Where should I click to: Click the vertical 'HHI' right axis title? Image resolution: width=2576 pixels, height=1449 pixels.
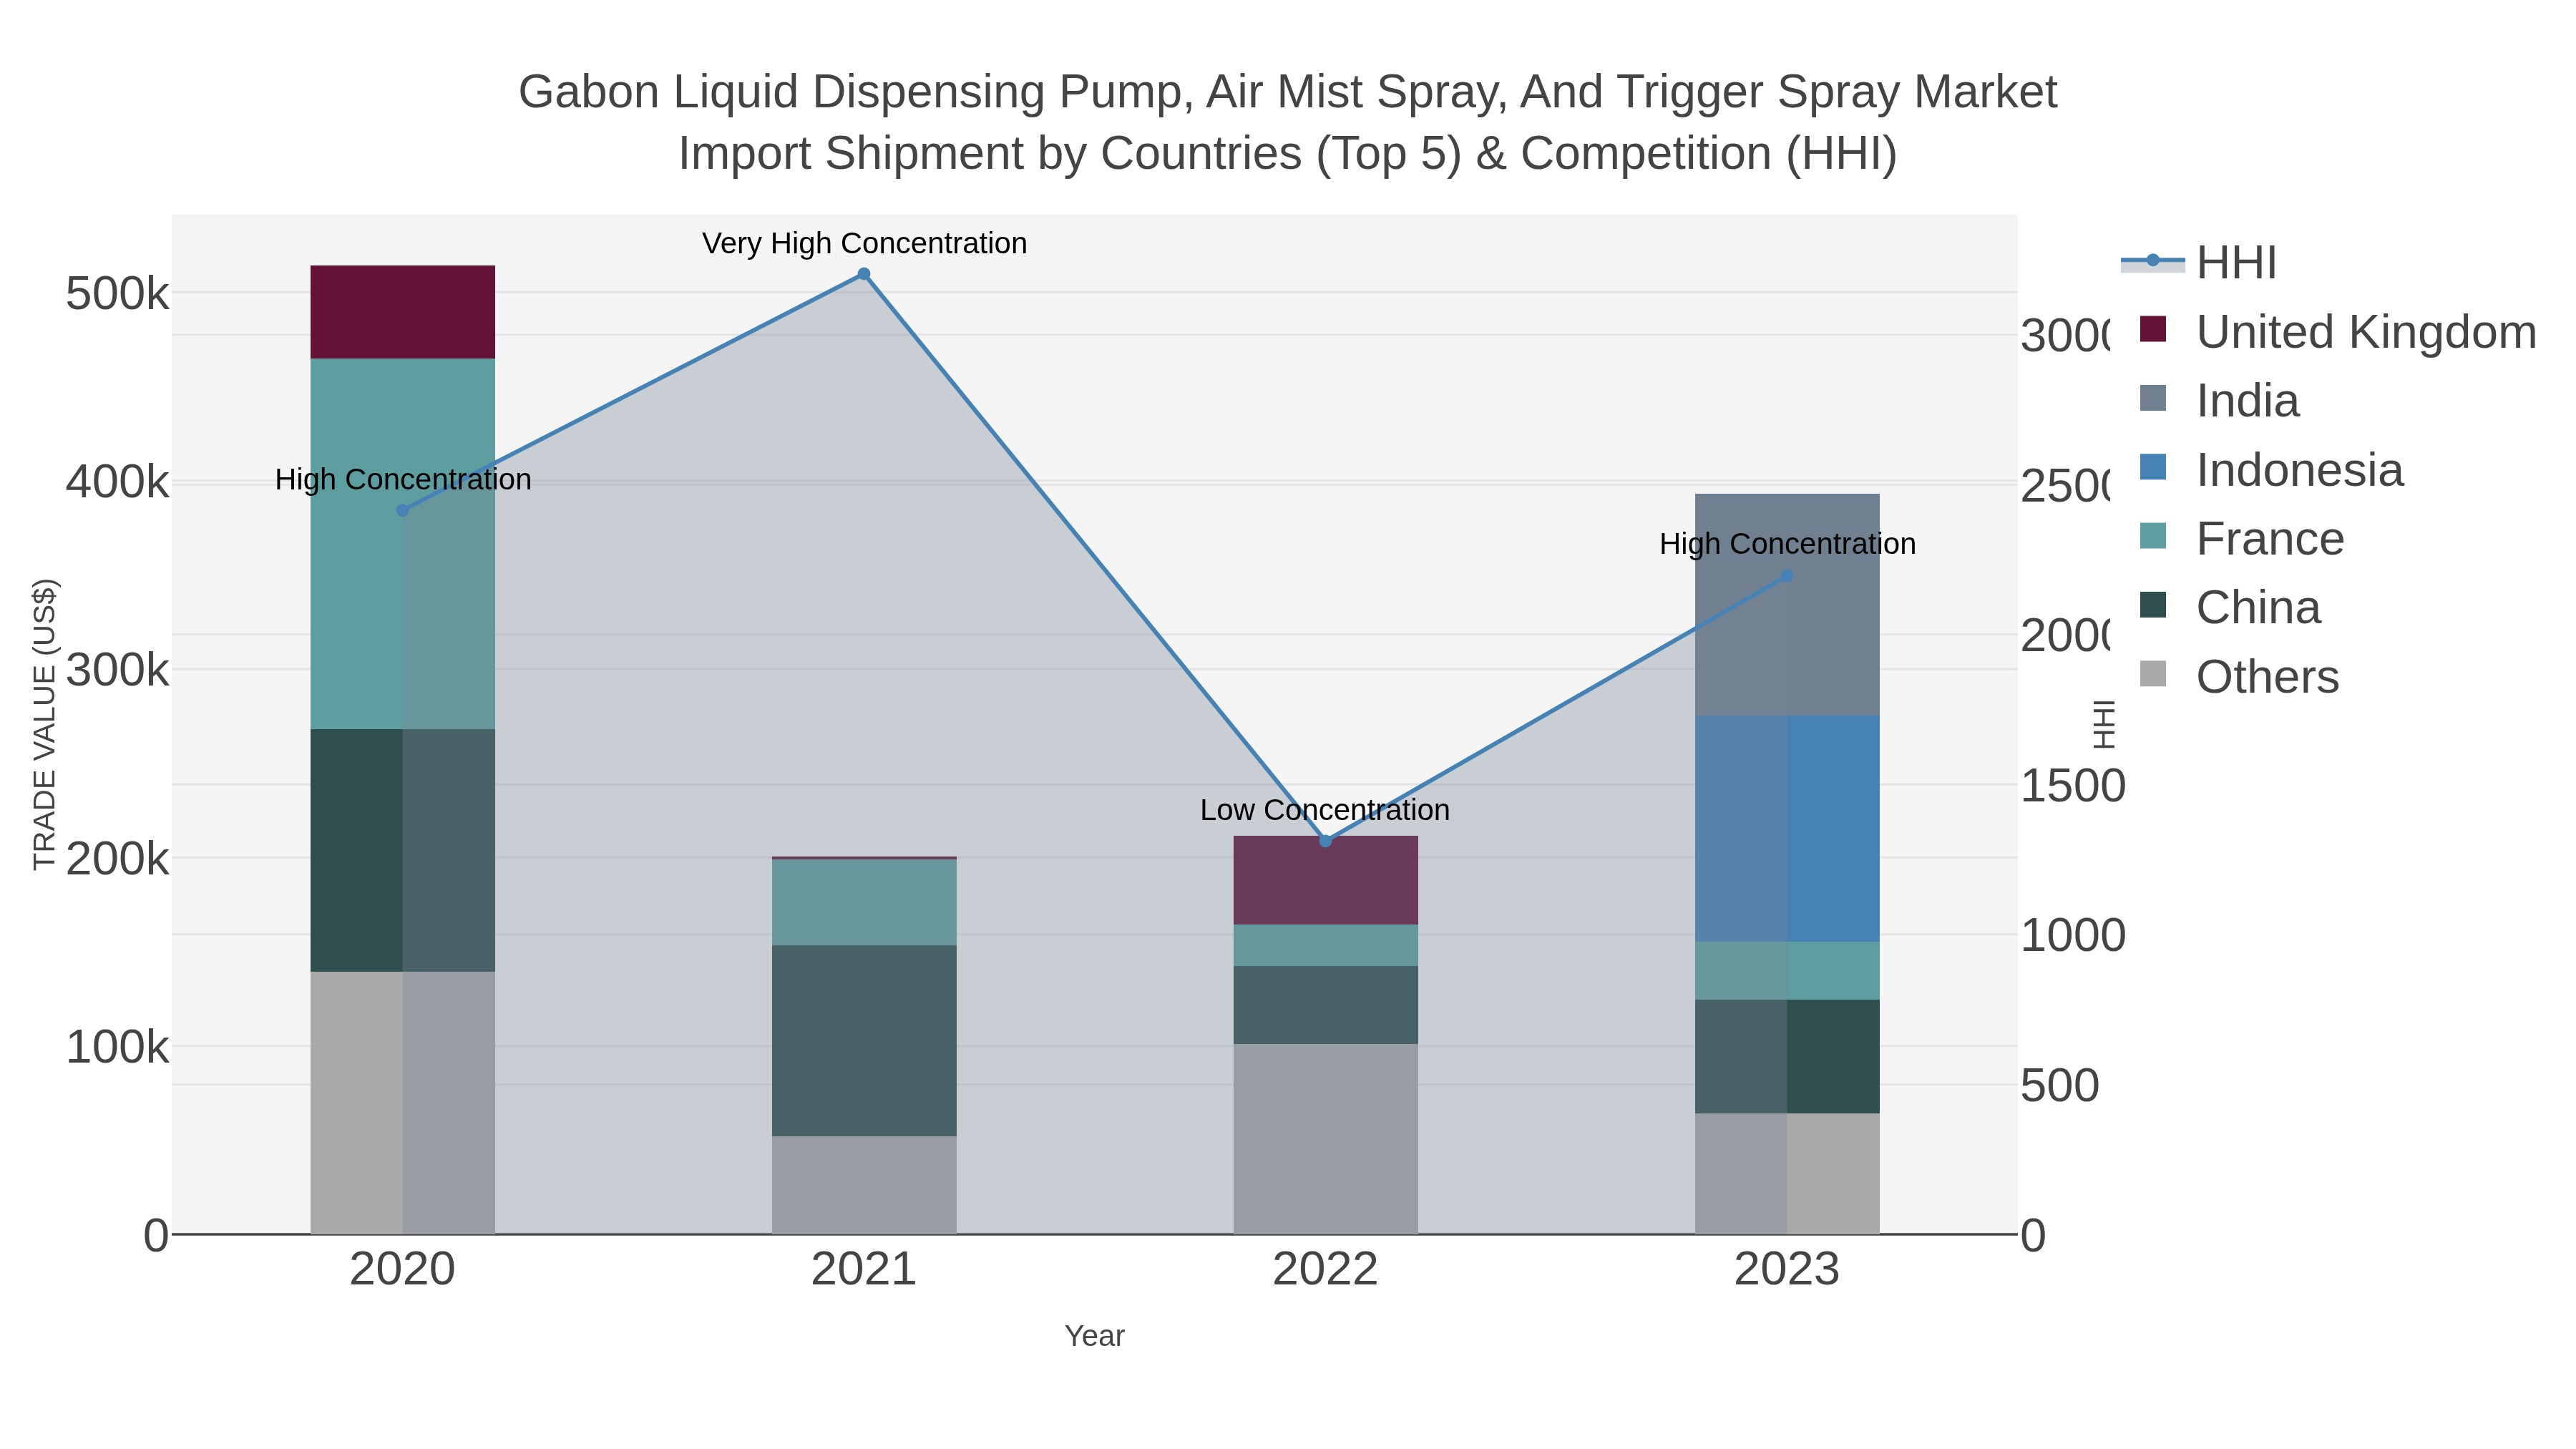tap(2105, 724)
